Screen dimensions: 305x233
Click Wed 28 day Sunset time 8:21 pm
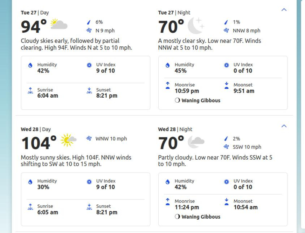coord(107,212)
